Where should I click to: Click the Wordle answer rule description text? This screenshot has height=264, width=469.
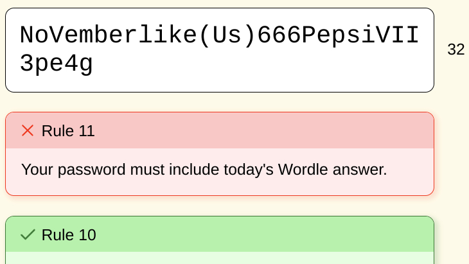pyautogui.click(x=204, y=170)
